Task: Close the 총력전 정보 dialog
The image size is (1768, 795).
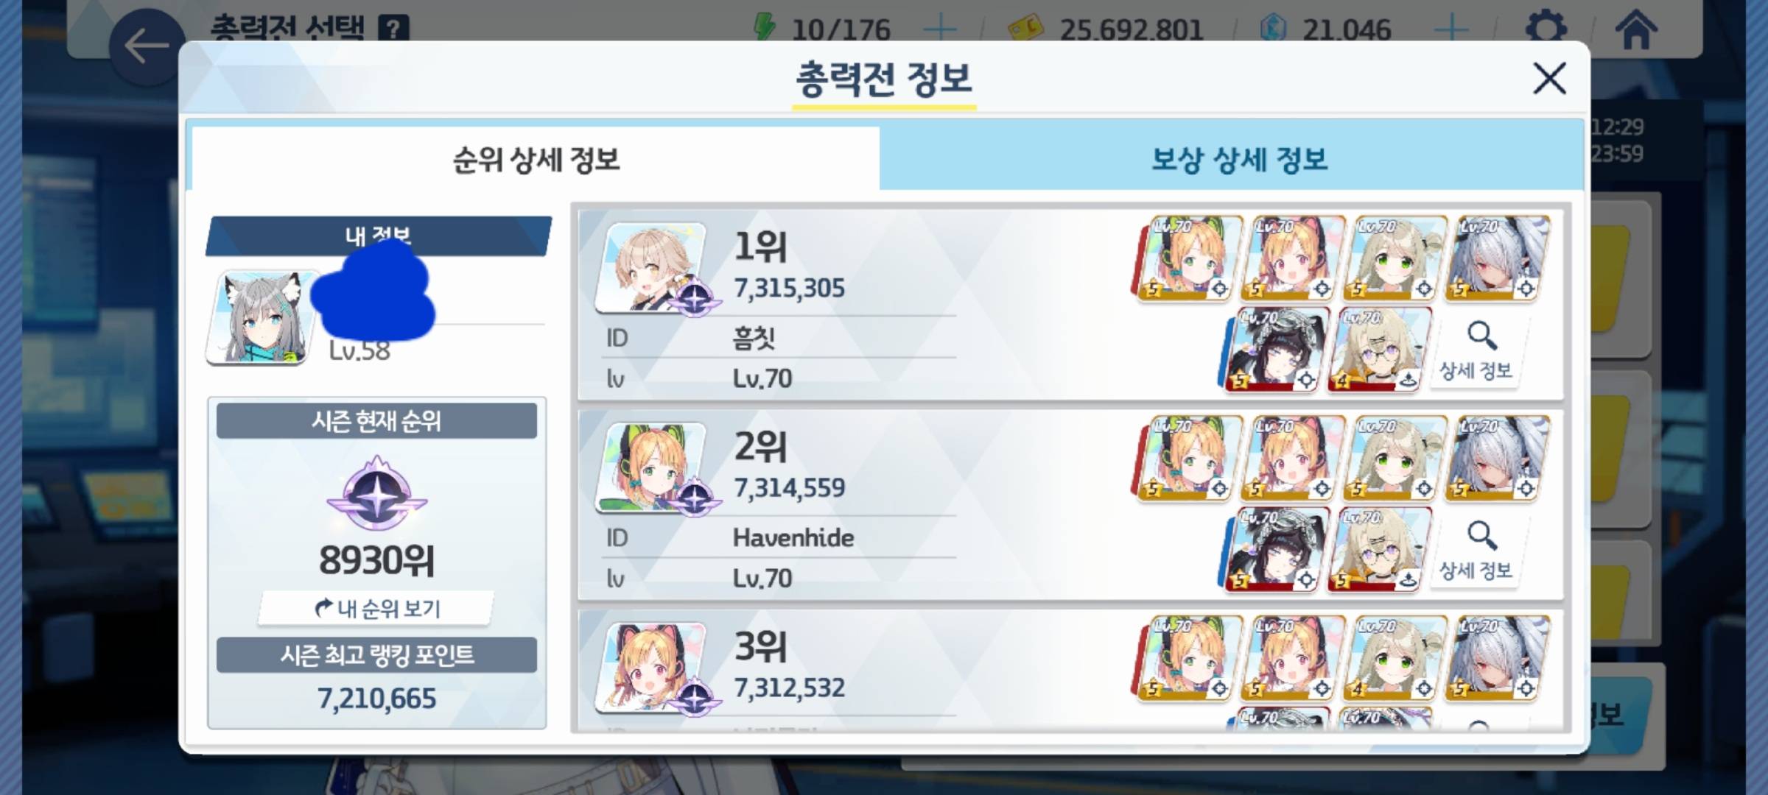Action: tap(1549, 78)
